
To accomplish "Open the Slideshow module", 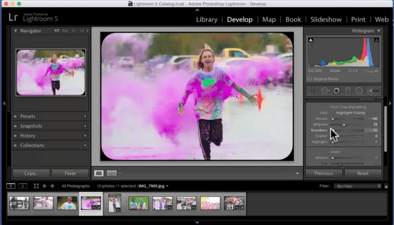I will point(326,19).
